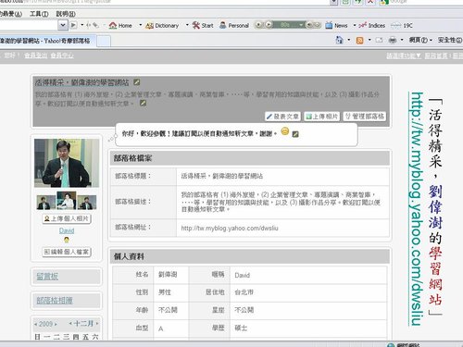463x347 pixels.
Task: Open the Dictionary toolbar icon
Action: click(x=149, y=26)
